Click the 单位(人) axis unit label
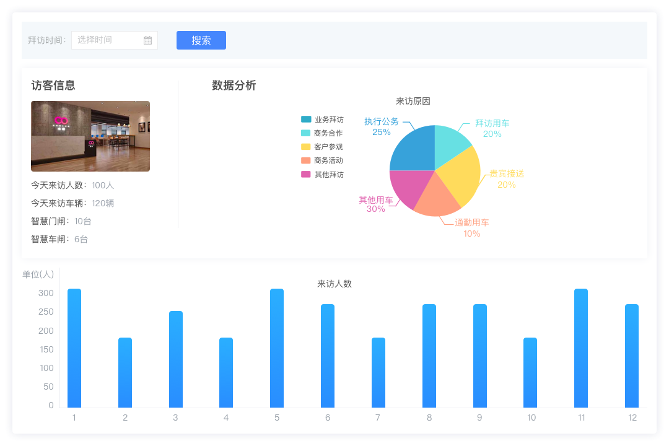Viewport: 669px width, 446px height. 38,274
